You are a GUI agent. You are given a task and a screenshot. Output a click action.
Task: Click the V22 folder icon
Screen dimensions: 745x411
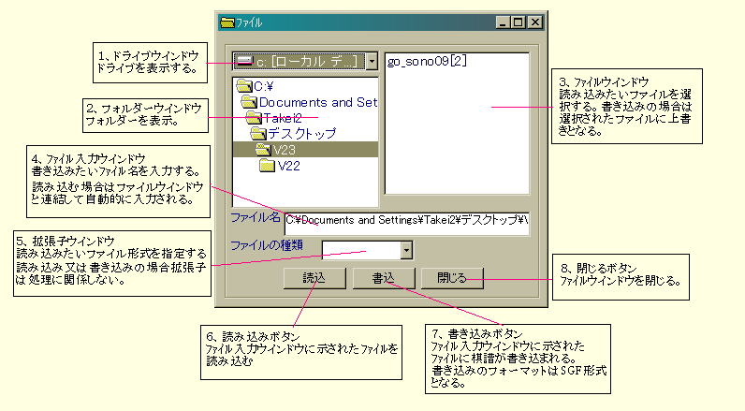267,166
